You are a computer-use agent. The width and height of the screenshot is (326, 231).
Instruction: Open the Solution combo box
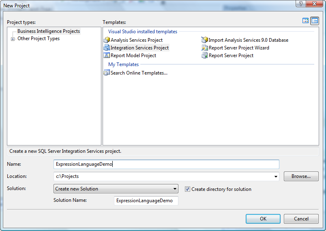(116, 189)
